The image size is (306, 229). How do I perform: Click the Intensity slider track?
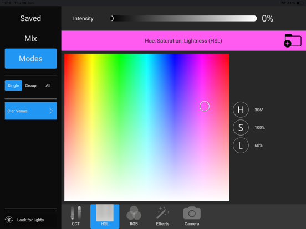183,18
